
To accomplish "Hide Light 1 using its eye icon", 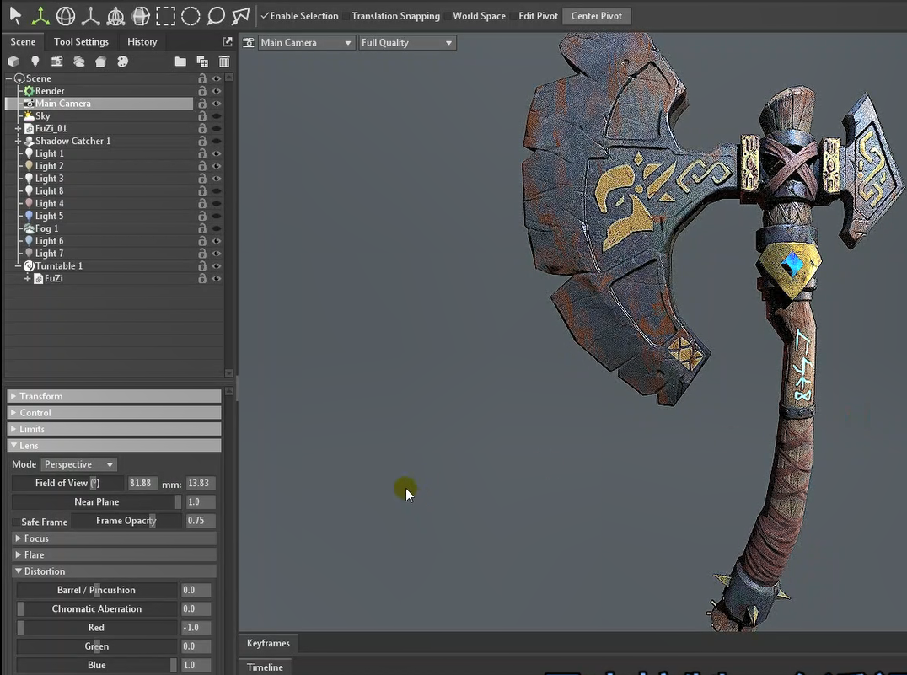I will pos(217,154).
